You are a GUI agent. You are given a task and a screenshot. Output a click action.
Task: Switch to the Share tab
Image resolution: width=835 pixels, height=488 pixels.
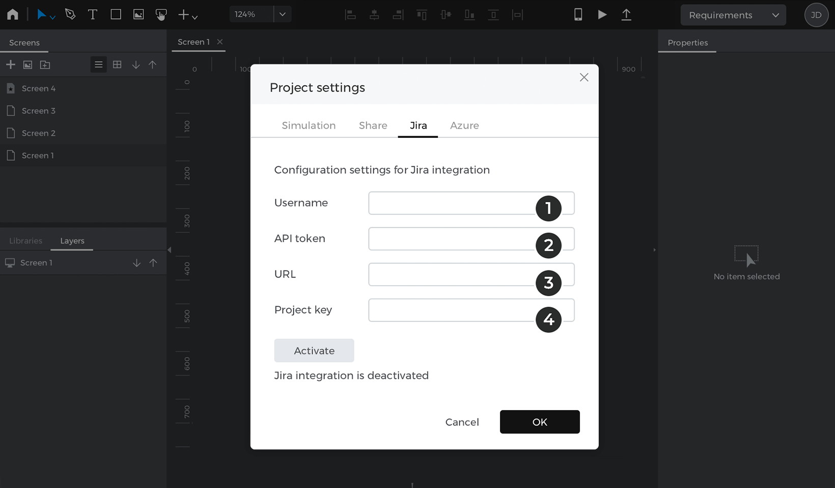point(373,126)
